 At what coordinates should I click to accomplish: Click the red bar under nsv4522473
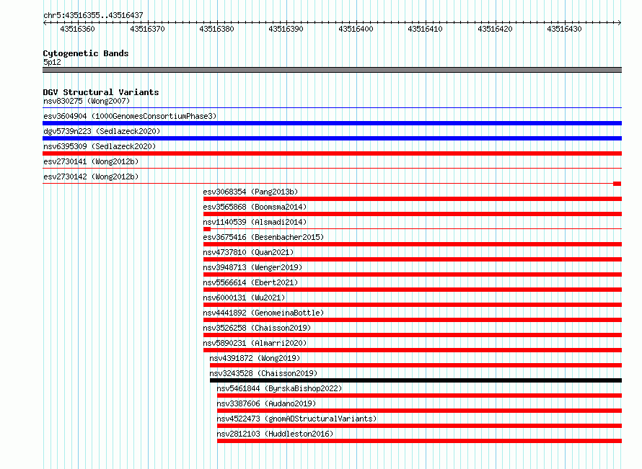pos(419,426)
